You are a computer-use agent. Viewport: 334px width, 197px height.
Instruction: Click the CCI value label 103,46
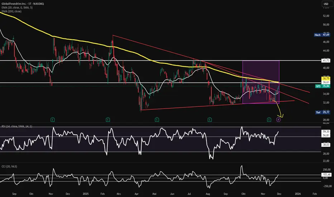[x=326, y=174]
